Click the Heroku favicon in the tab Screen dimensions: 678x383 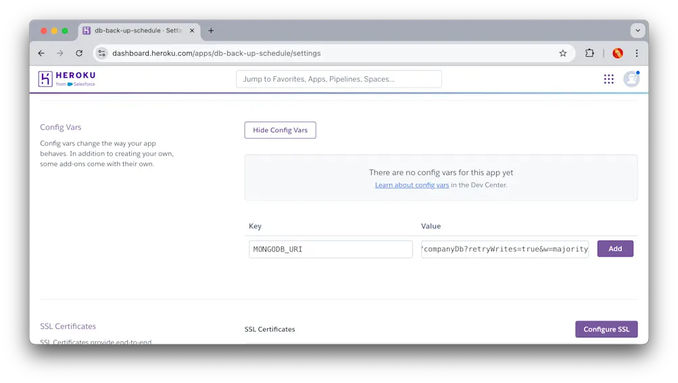pyautogui.click(x=87, y=30)
